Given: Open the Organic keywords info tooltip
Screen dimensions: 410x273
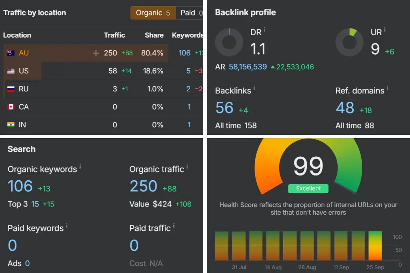Looking at the screenshot, I should 80,166.
